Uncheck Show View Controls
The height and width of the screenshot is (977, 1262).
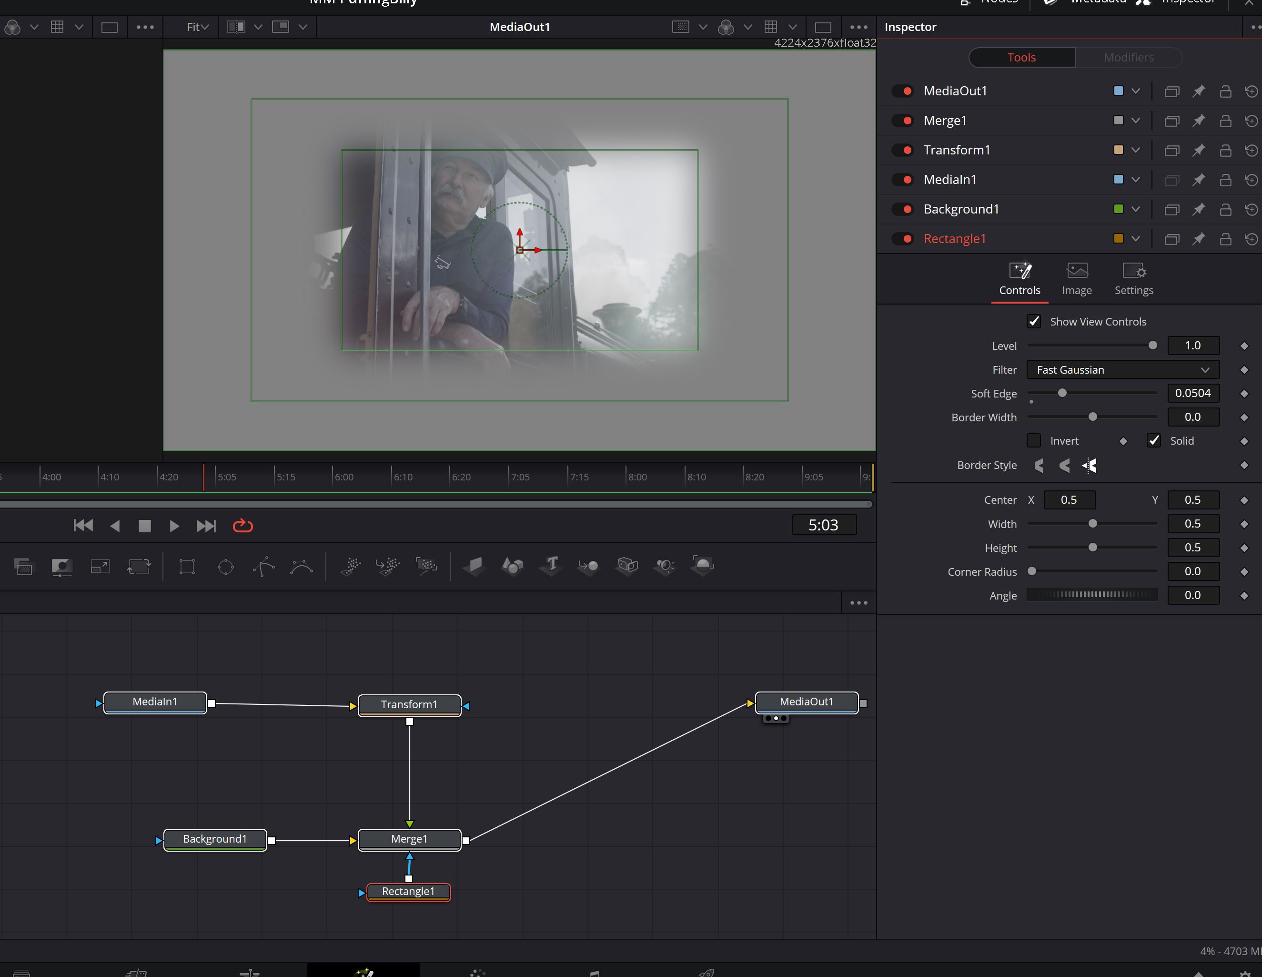pyautogui.click(x=1034, y=321)
